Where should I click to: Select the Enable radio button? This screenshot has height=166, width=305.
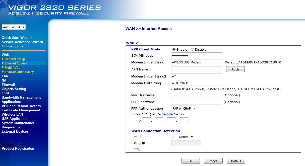coord(174,49)
